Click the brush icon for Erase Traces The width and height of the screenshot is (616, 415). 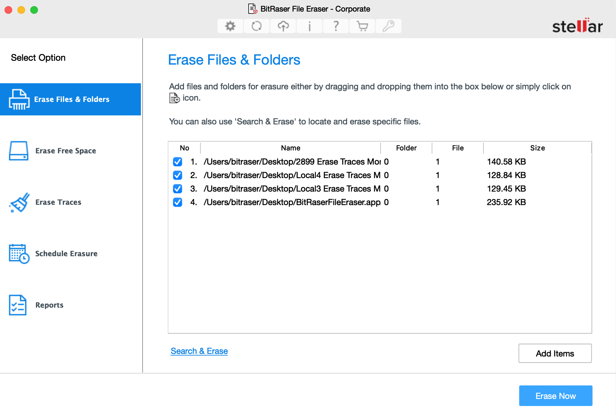(x=19, y=202)
